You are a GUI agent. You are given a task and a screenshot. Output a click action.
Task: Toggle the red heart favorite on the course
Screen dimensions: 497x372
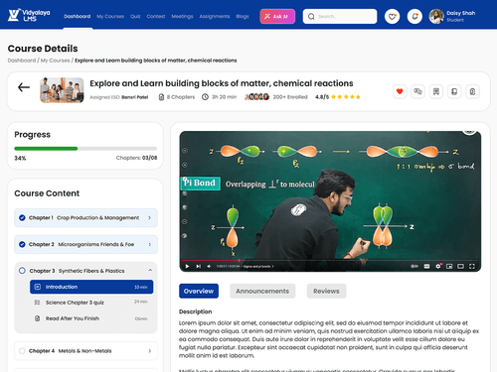[400, 91]
